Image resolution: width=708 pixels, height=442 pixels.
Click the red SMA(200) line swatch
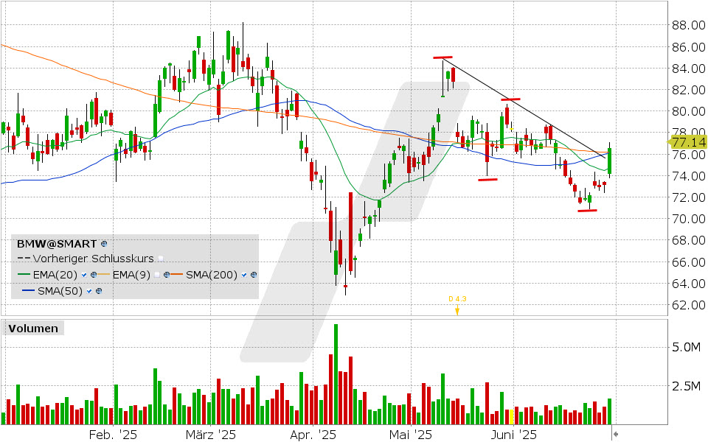point(177,275)
